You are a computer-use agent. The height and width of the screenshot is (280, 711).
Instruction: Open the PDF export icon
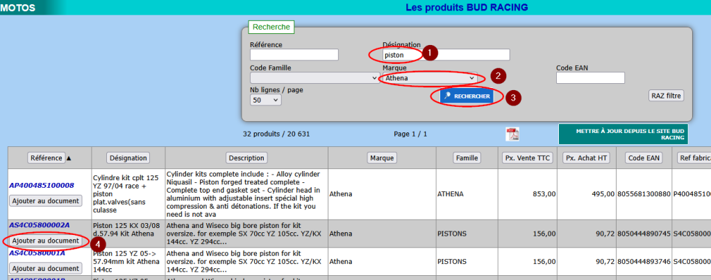point(512,134)
